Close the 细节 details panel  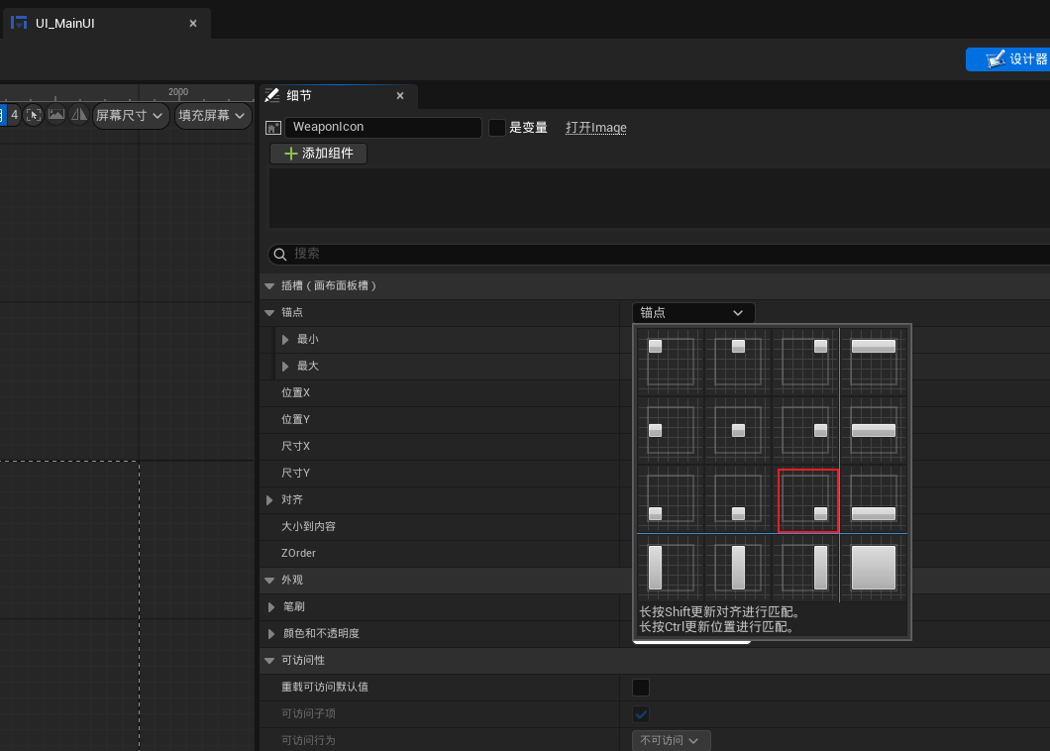400,96
